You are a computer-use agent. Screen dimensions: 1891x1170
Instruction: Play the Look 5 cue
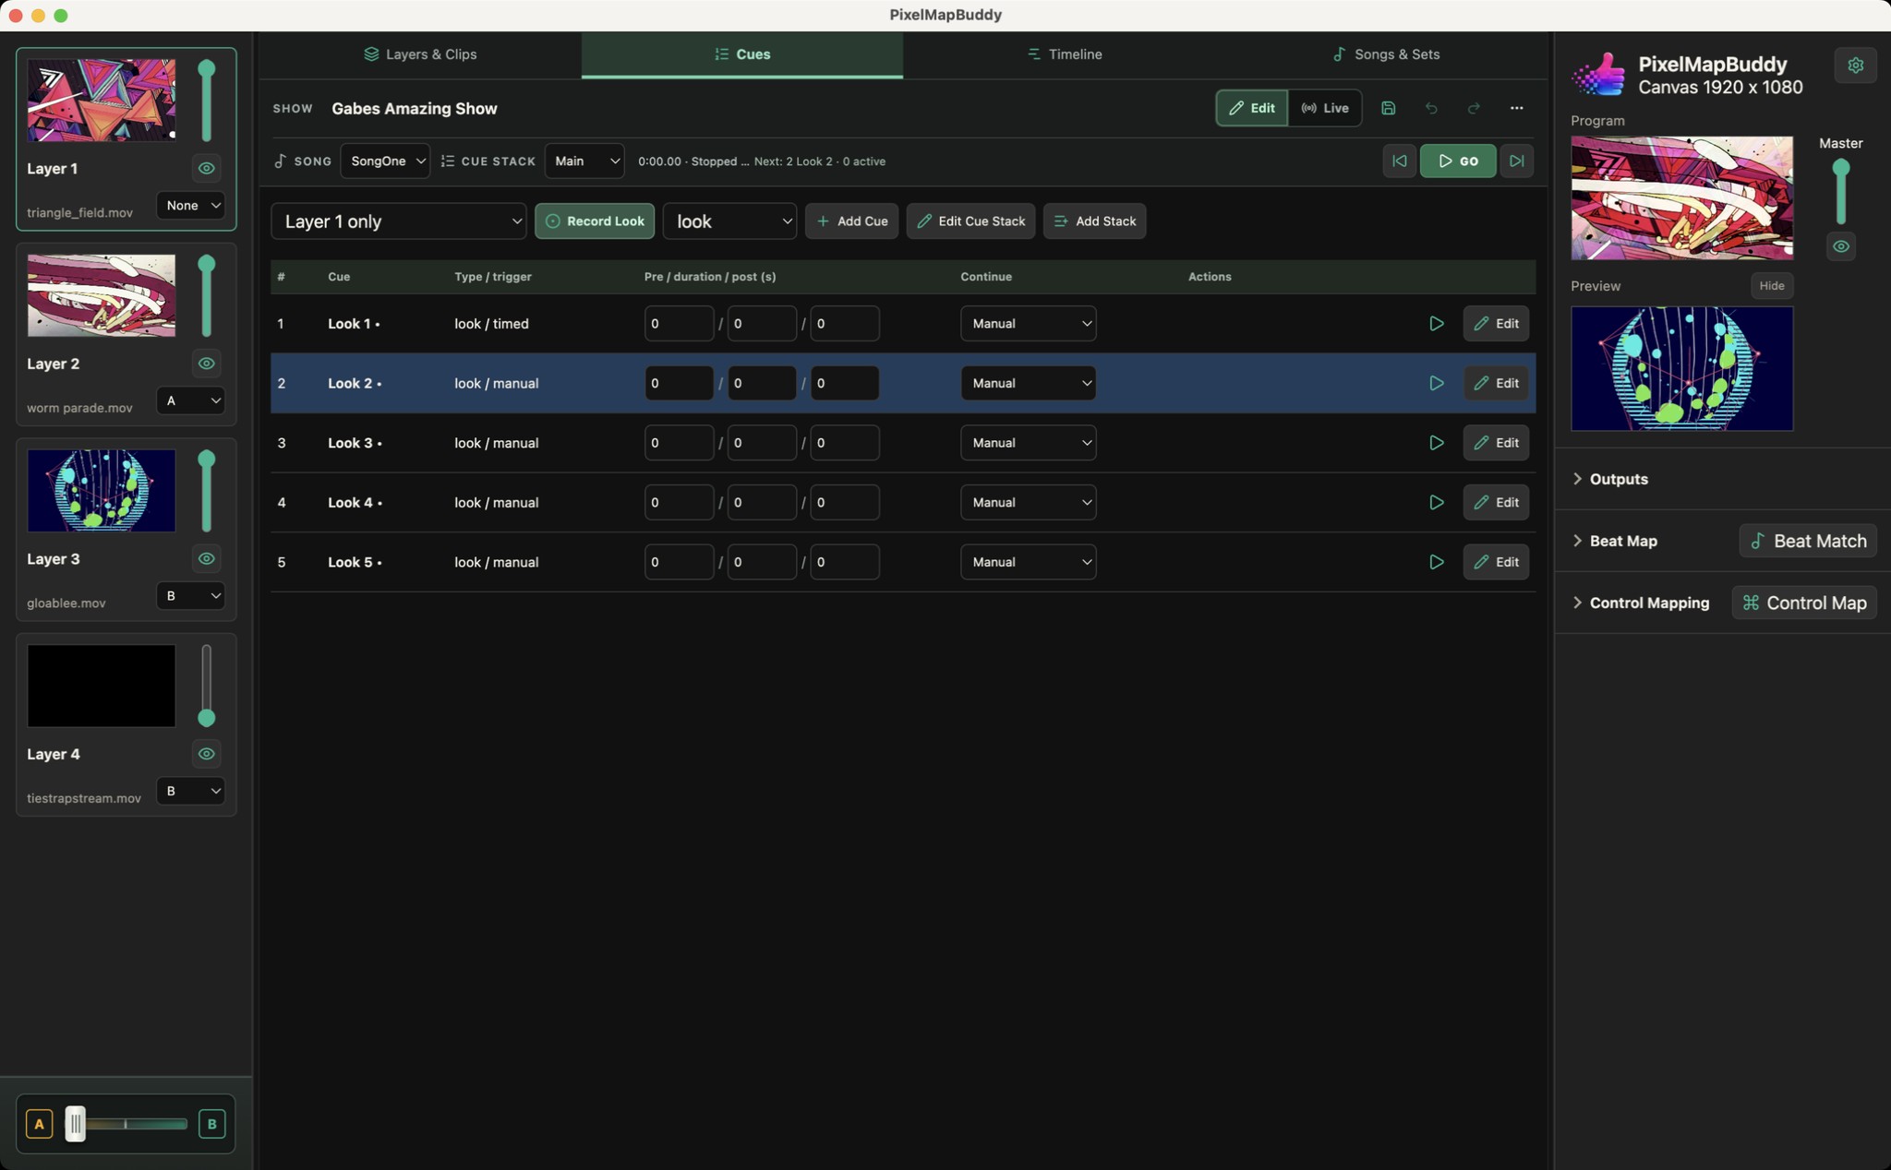point(1436,562)
